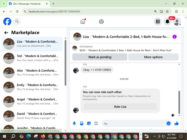Open account profile avatar menu
Image resolution: width=187 pixels, height=140 pixels.
pyautogui.click(x=177, y=22)
